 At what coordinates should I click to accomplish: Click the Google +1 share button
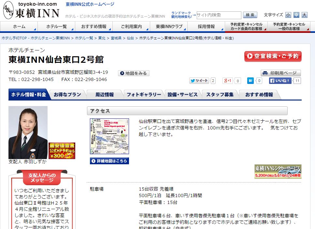[x=228, y=81]
